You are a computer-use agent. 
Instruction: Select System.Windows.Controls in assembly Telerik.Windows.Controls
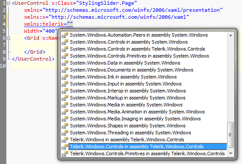pos(138,49)
